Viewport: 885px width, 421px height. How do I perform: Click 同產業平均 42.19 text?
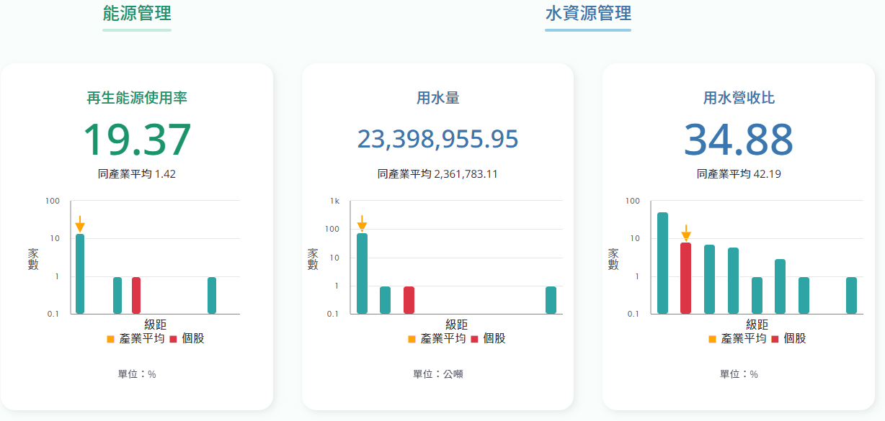click(x=739, y=174)
